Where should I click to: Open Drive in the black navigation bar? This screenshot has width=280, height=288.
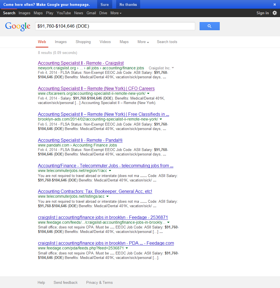click(103, 13)
